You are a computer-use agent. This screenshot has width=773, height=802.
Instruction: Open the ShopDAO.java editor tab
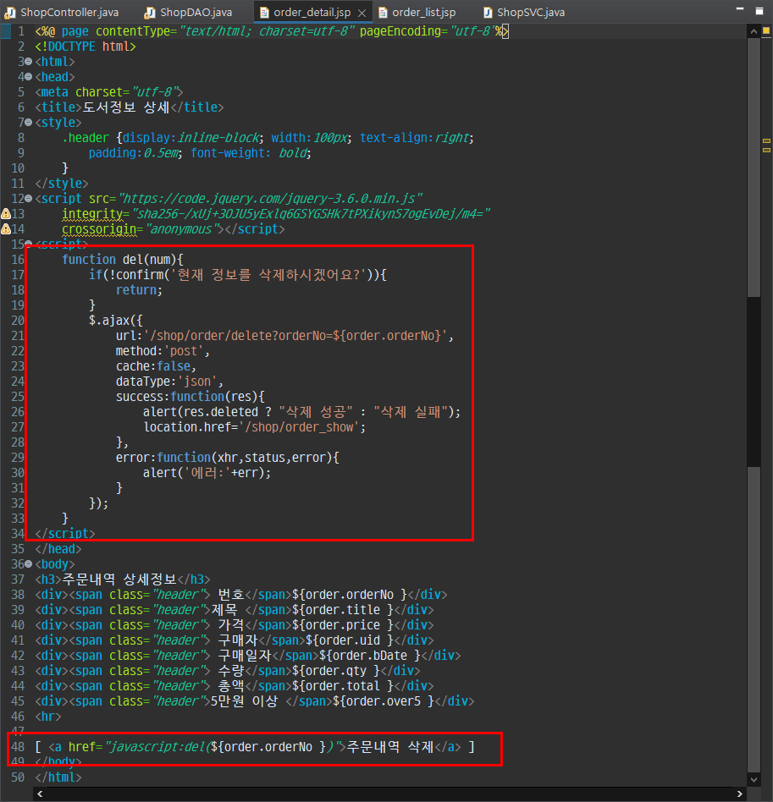click(x=189, y=13)
